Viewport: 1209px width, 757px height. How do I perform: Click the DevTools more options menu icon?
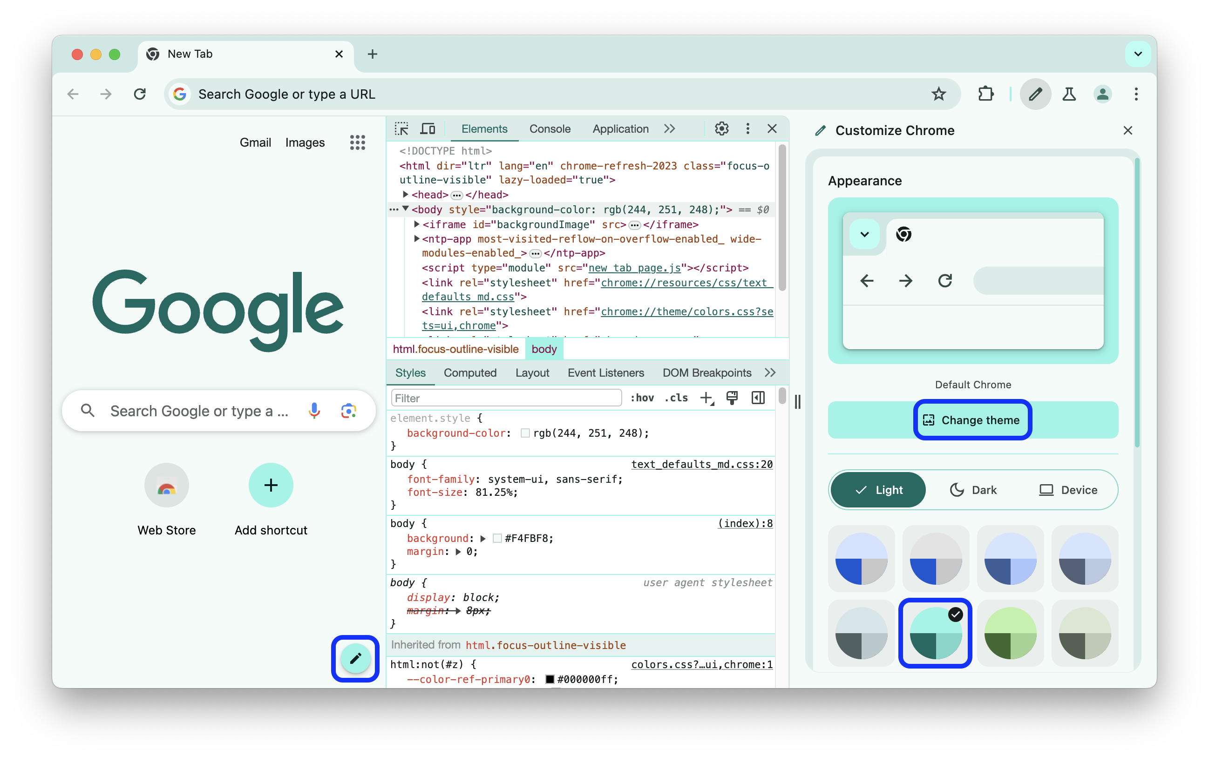click(747, 129)
